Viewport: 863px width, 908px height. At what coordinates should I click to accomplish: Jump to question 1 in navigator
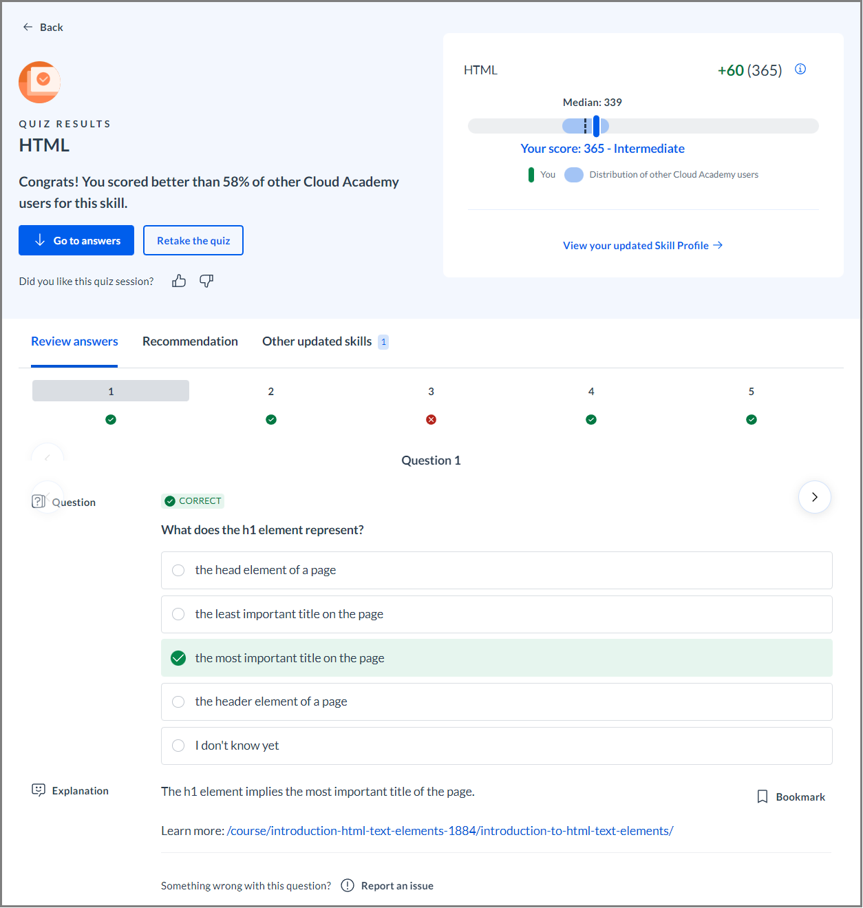pyautogui.click(x=111, y=391)
